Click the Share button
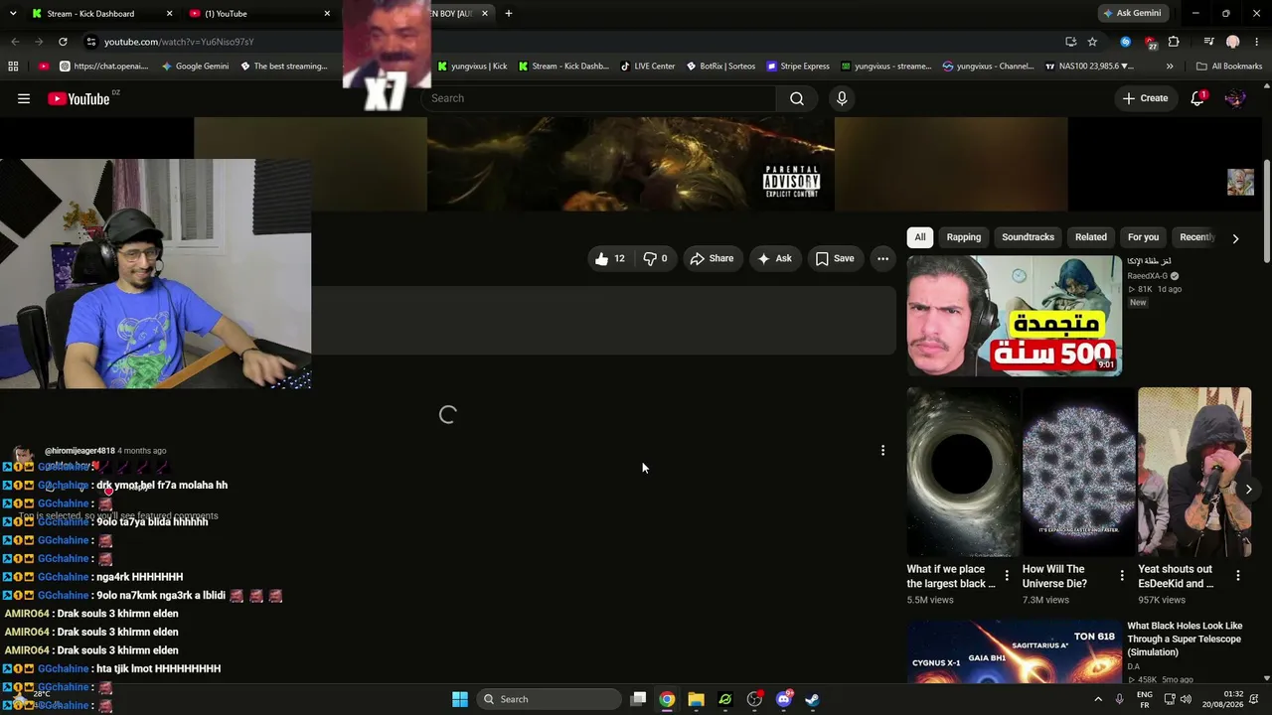The height and width of the screenshot is (715, 1272). [712, 258]
